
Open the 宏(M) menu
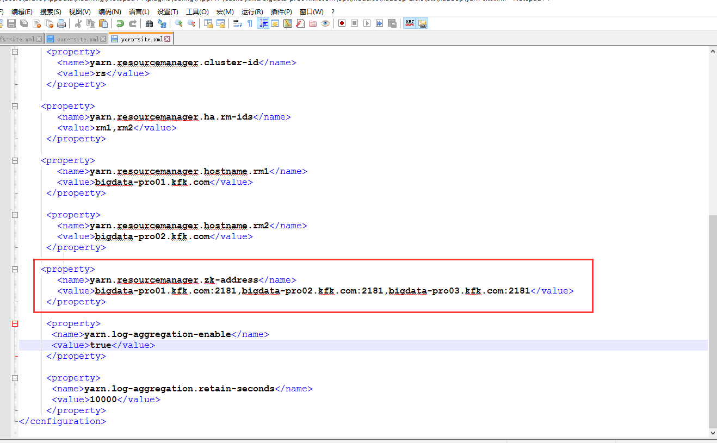click(225, 11)
